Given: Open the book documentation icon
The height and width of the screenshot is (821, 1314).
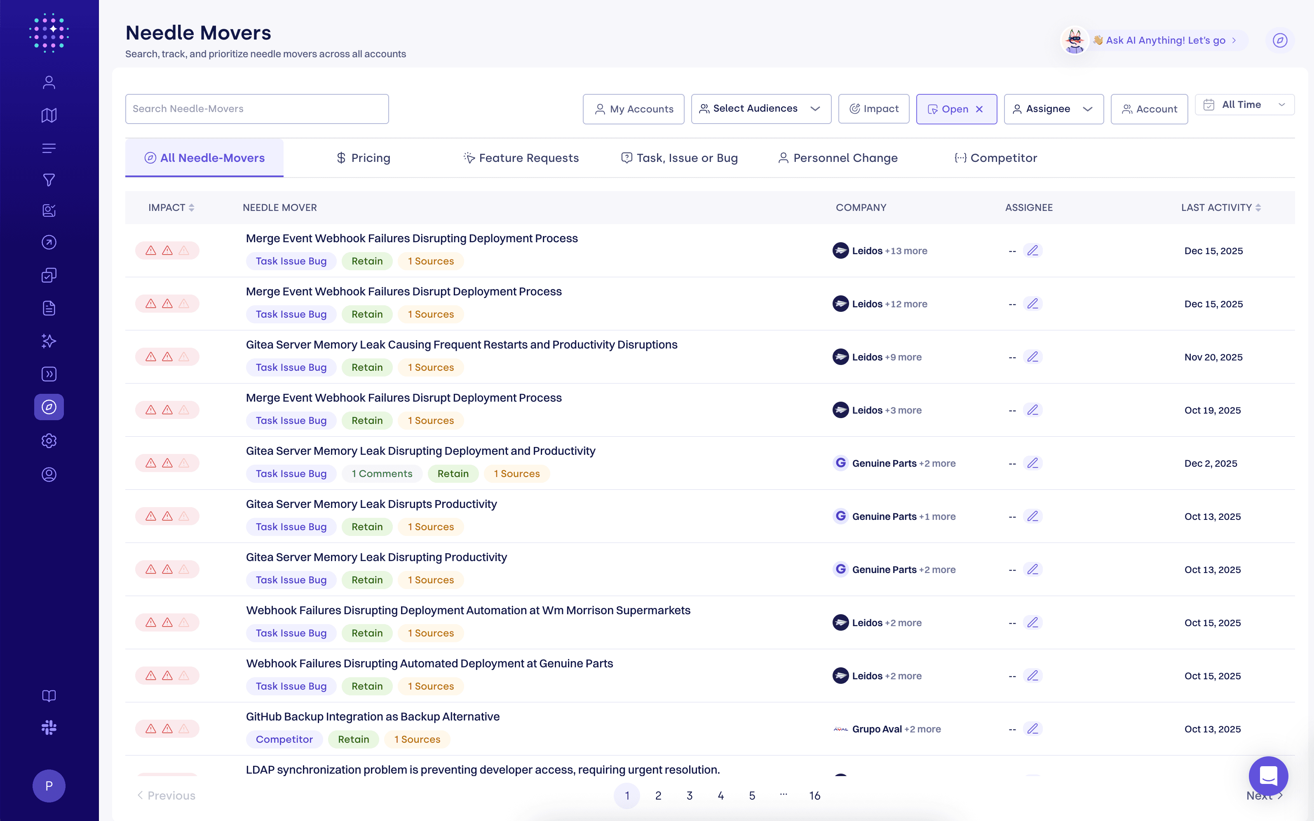Looking at the screenshot, I should (49, 696).
